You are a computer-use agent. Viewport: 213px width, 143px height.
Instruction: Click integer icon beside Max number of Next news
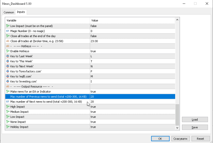8,101
